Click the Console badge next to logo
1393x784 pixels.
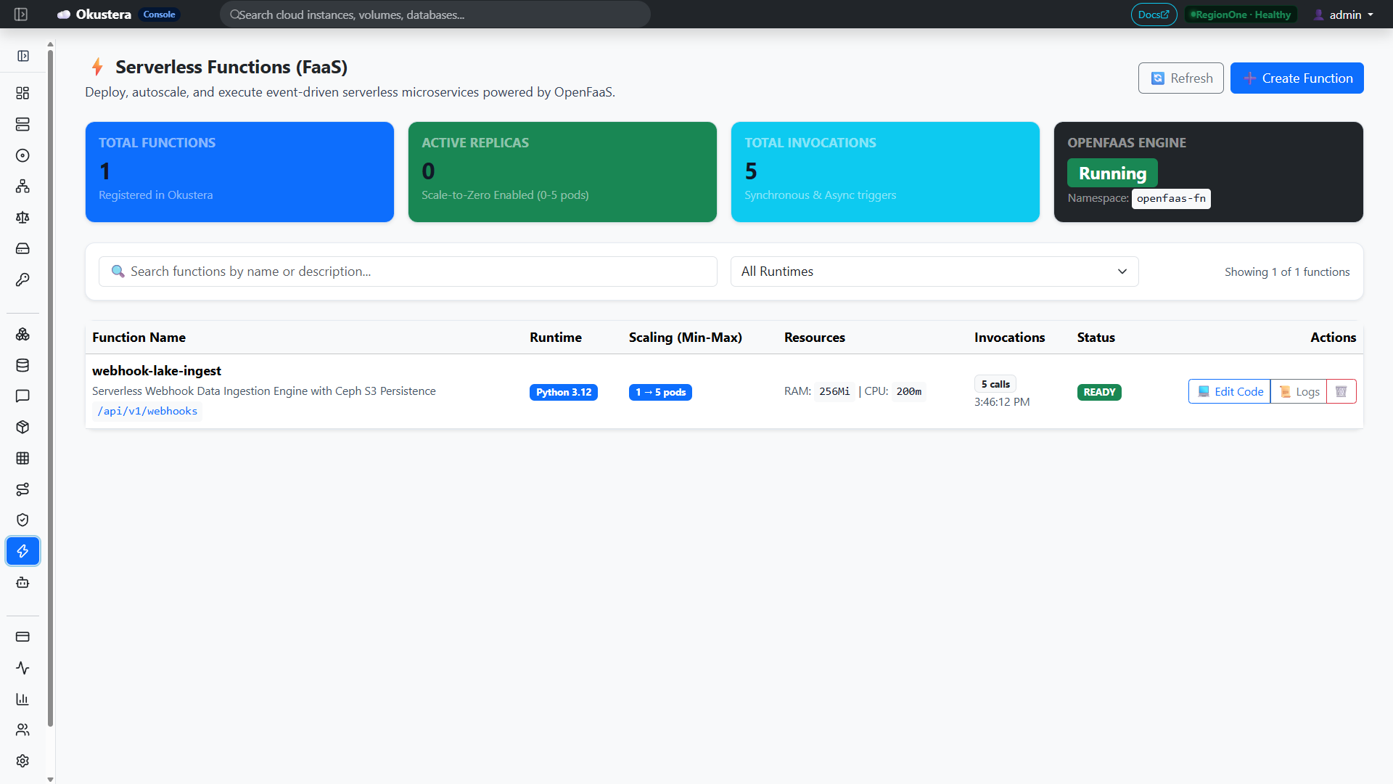(x=159, y=15)
